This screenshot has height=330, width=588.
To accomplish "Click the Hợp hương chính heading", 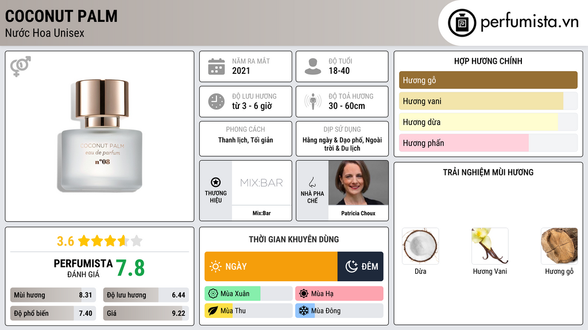I will coord(488,61).
